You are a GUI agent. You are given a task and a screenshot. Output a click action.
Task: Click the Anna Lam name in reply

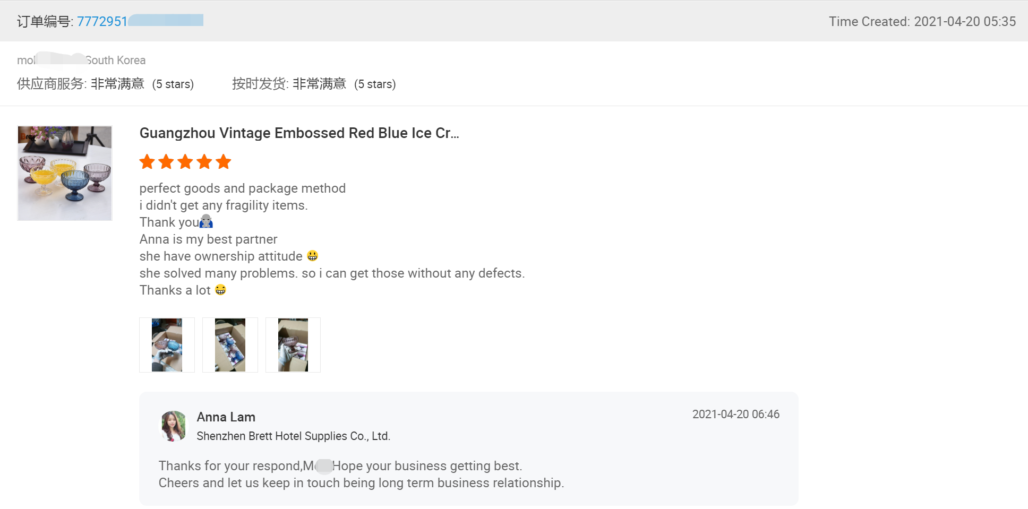(x=226, y=417)
